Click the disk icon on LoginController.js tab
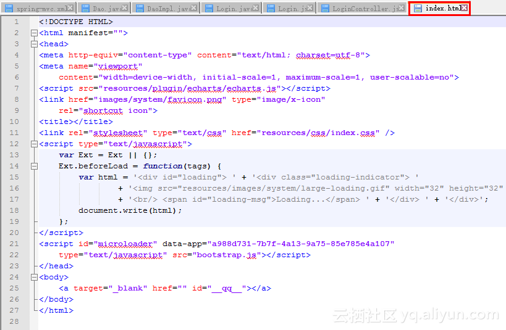Screen dimensions: 506x330 pos(325,9)
